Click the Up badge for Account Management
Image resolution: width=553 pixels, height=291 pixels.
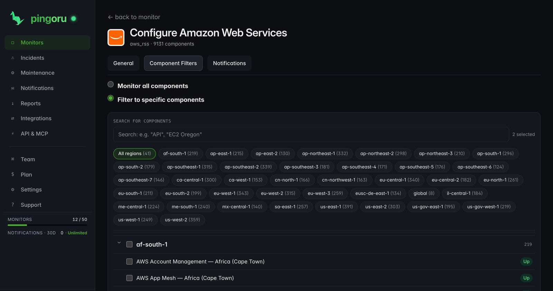(x=526, y=262)
